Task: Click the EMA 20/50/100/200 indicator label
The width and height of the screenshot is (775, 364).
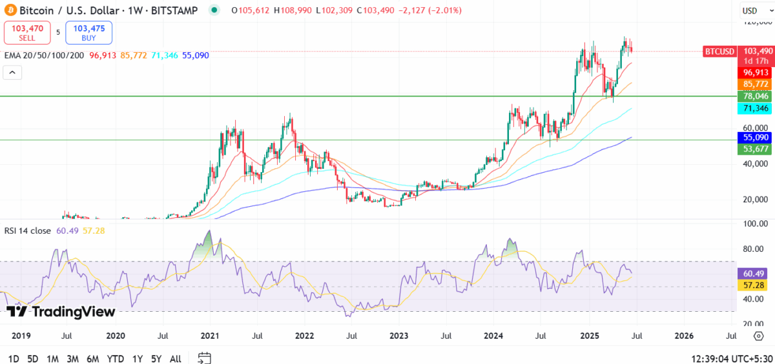Action: tap(44, 55)
